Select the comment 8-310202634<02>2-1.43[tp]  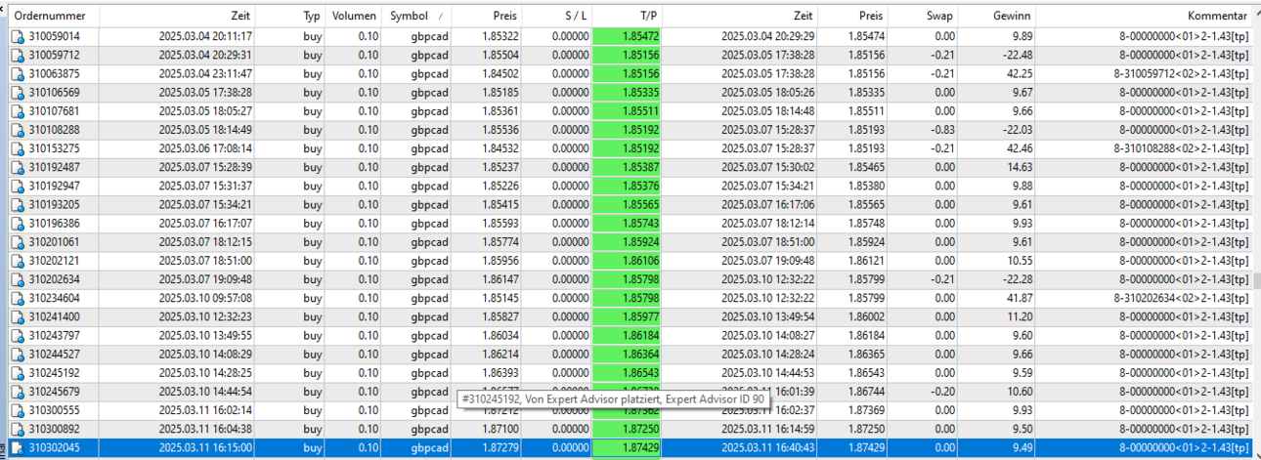(1181, 298)
